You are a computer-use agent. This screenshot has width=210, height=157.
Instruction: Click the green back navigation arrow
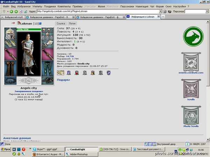[12, 12]
